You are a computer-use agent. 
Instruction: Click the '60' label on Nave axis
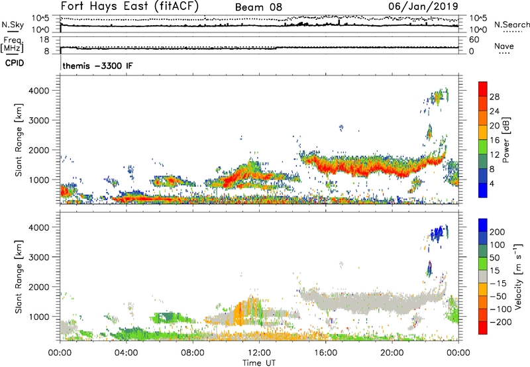[x=474, y=40]
